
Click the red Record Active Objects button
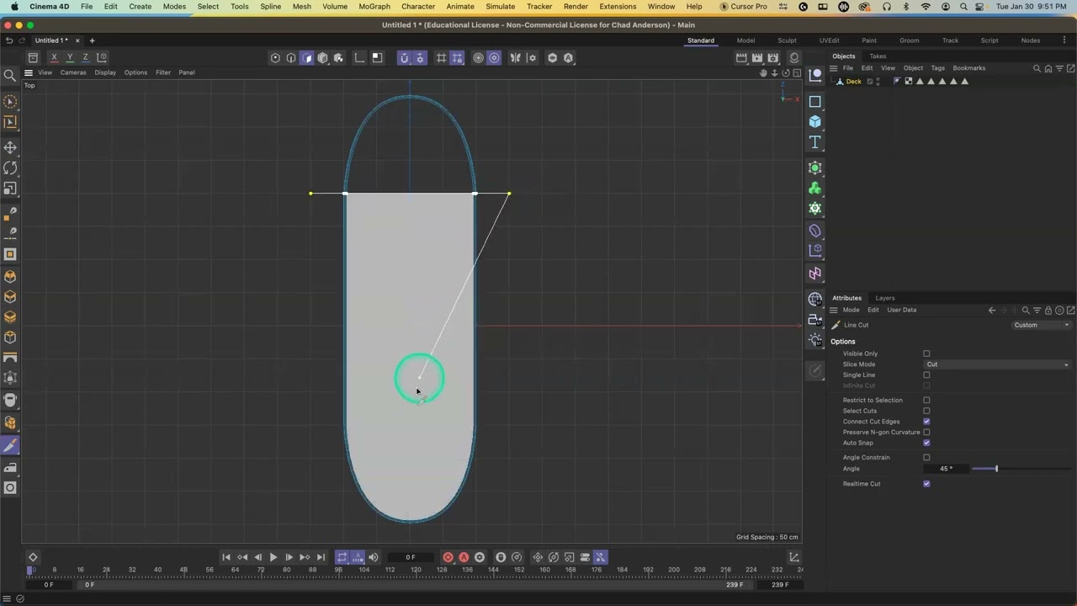[x=448, y=557]
